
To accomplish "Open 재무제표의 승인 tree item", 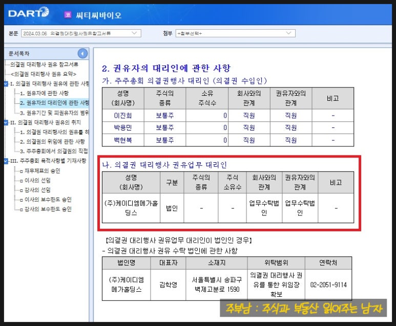I will pos(42,171).
